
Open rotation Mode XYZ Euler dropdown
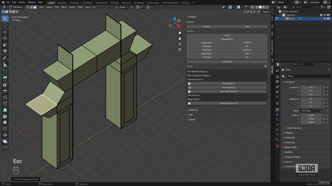pyautogui.click(x=311, y=111)
